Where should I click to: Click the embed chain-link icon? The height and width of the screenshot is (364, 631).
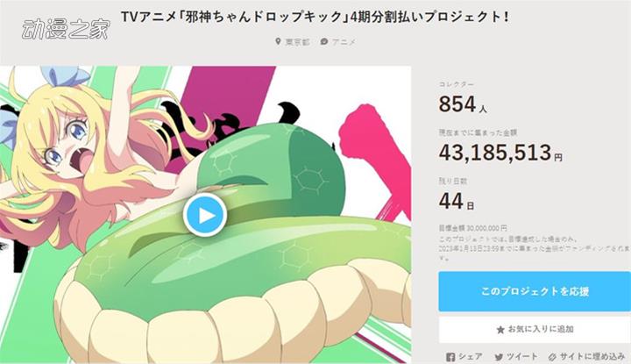click(x=552, y=357)
